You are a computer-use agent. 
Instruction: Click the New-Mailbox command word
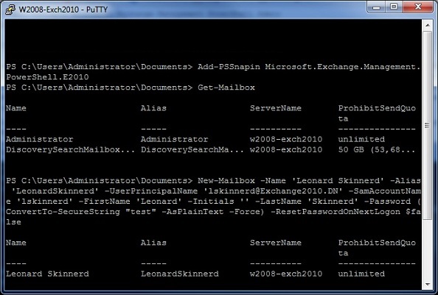pyautogui.click(x=226, y=180)
